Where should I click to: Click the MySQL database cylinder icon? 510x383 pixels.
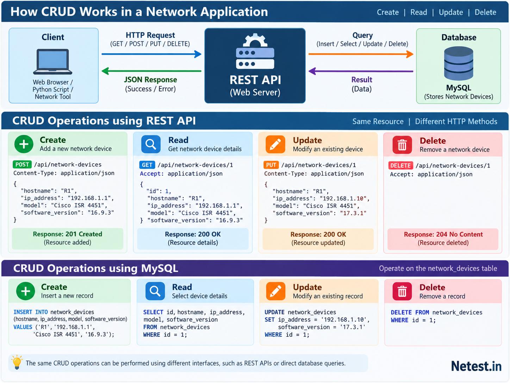[458, 63]
